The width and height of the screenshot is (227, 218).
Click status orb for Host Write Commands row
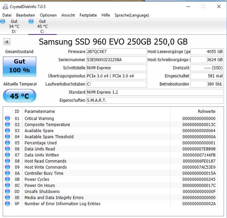coord(7,167)
